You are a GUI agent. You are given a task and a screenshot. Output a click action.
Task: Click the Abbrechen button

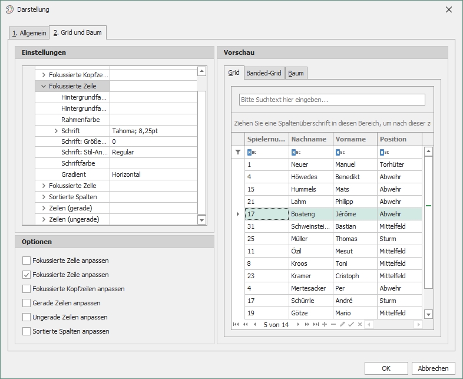coord(433,368)
